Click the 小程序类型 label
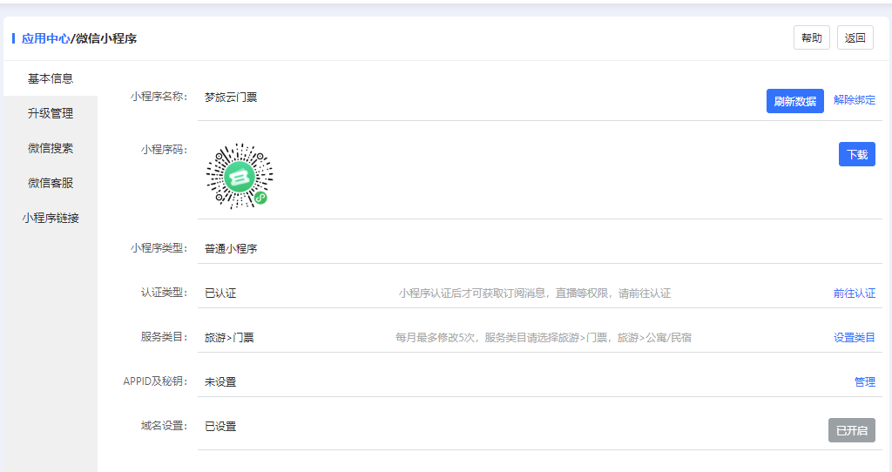The height and width of the screenshot is (472, 892). (x=159, y=248)
